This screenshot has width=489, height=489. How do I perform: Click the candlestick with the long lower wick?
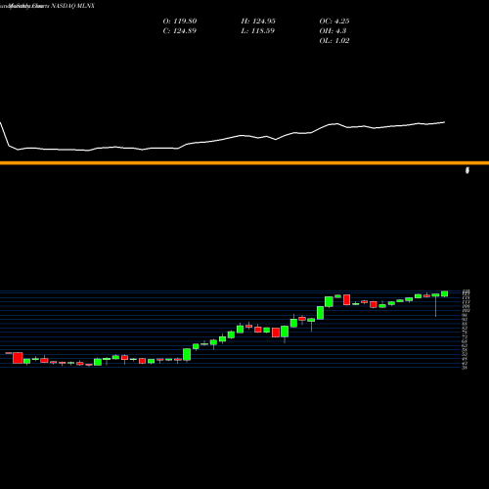(x=435, y=304)
